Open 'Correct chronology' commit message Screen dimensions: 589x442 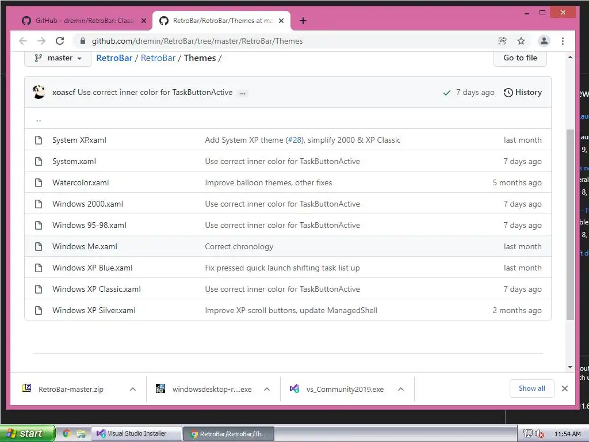coord(239,246)
